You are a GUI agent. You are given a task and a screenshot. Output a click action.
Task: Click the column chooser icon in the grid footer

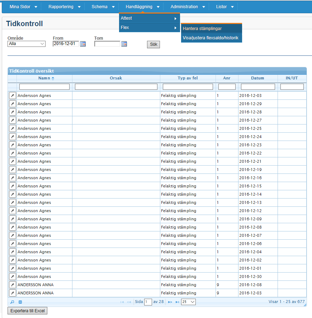20,302
